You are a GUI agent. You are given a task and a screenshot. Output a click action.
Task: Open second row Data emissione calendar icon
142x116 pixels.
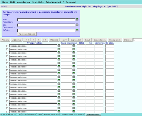coord(74,49)
